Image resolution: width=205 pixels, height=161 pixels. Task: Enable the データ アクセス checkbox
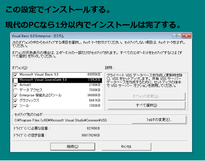pyautogui.click(x=16, y=91)
